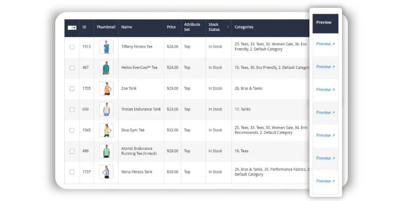Image resolution: width=403 pixels, height=201 pixels.
Task: Click ID cell 499
Action: tap(86, 151)
